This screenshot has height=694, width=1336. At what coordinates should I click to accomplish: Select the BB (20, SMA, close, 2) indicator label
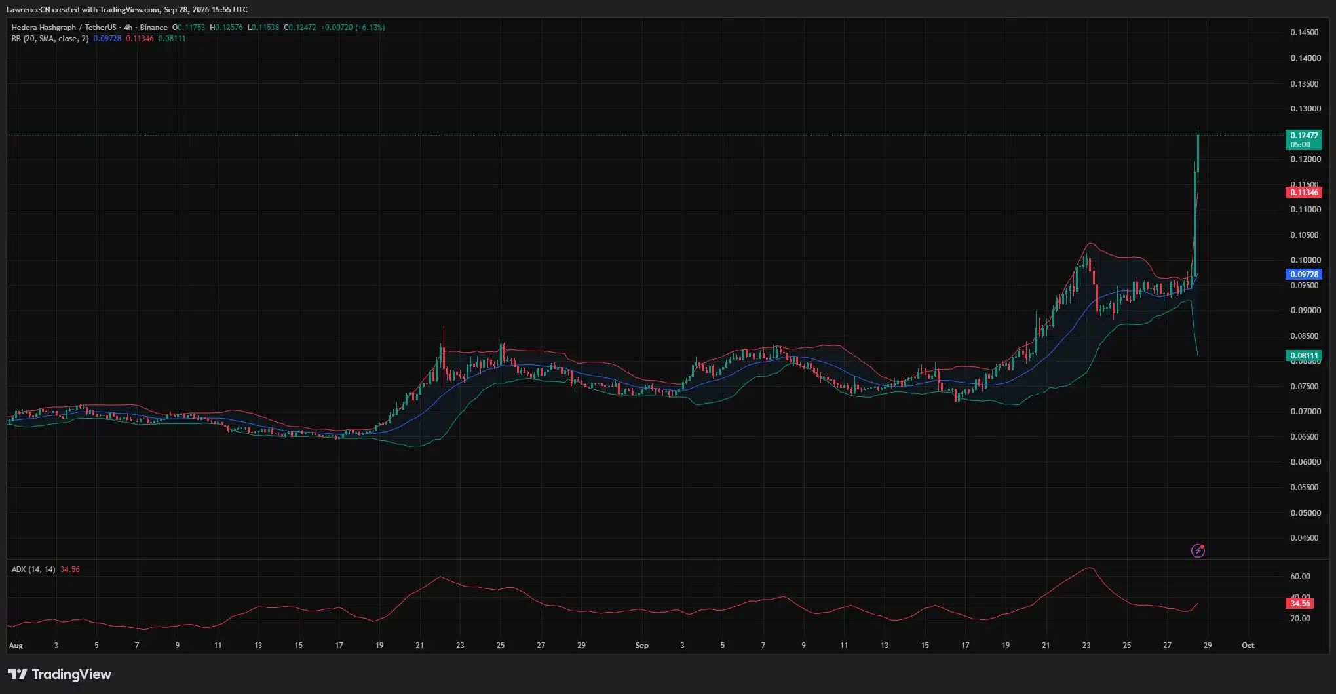50,39
